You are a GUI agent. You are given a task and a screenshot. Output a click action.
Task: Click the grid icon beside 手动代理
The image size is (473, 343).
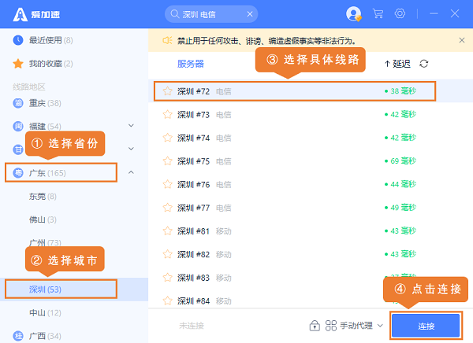click(x=331, y=326)
